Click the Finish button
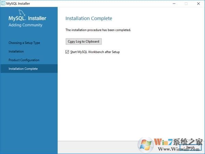The width and height of the screenshot is (205, 154). click(x=190, y=147)
